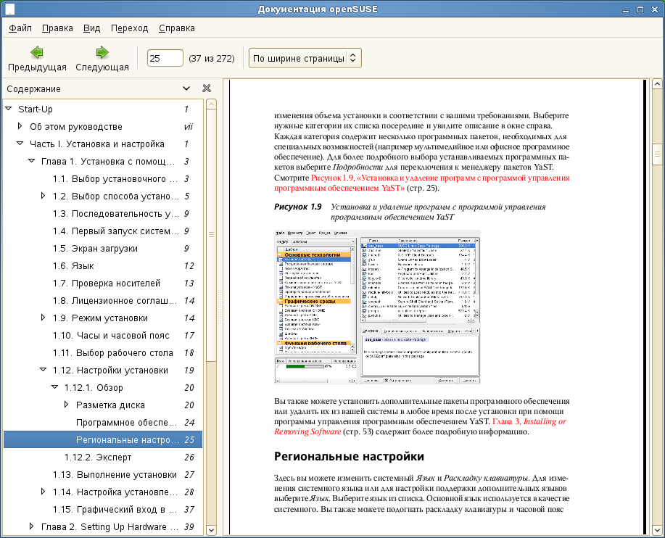Screen dimensions: 665x538
Task: Expand the 'Глава 2. Setting Up Hardware' node
Action: pyautogui.click(x=31, y=526)
